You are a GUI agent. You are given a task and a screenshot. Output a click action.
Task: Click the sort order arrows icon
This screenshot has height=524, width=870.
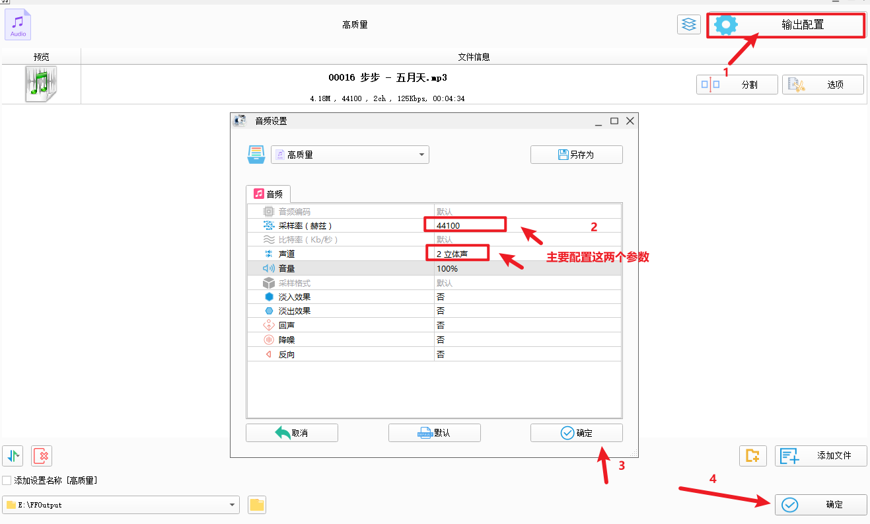coord(13,455)
